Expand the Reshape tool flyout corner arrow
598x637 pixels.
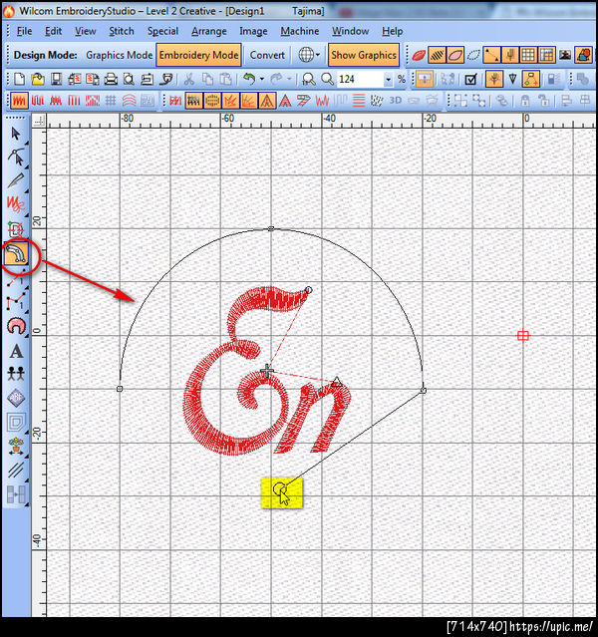coord(26,166)
